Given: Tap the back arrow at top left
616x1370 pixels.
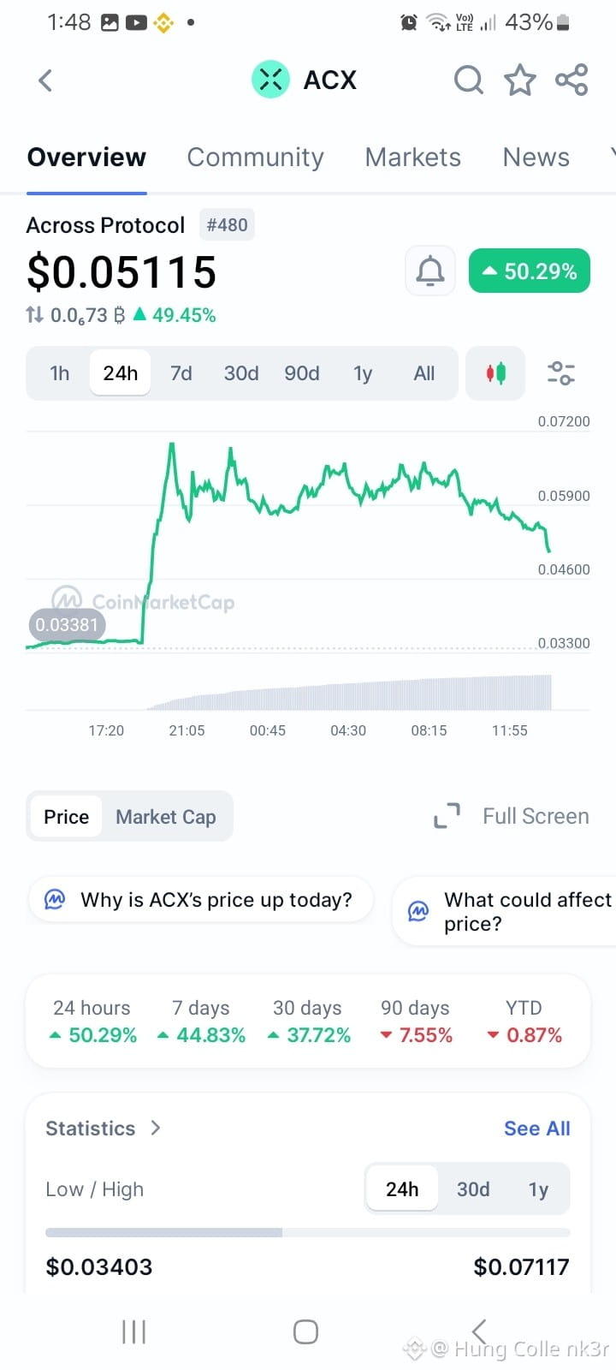Looking at the screenshot, I should (45, 80).
